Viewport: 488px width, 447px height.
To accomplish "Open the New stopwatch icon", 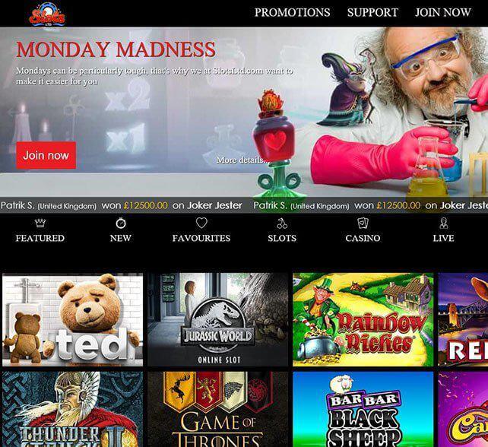I will coord(121,223).
